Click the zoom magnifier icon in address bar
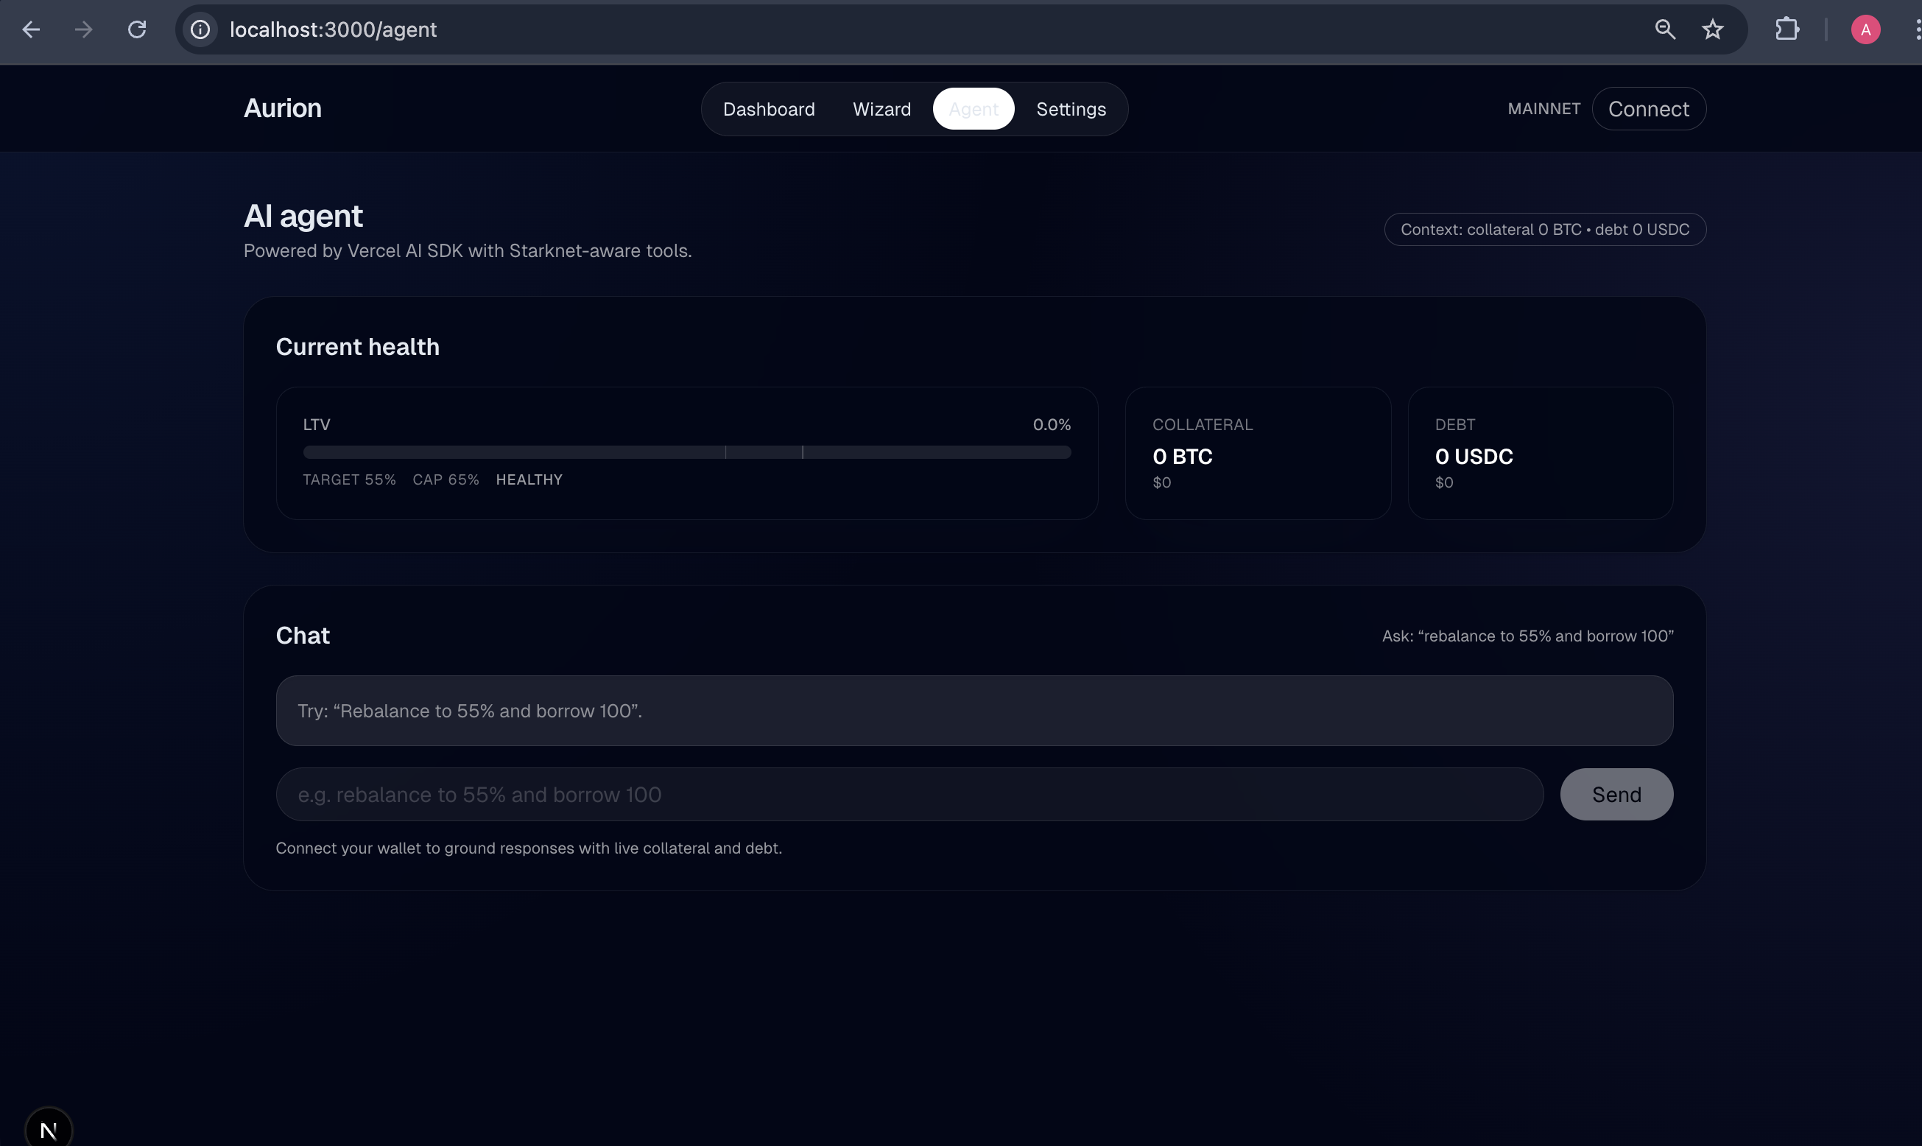Screen dimensions: 1922x1146 pos(1665,29)
